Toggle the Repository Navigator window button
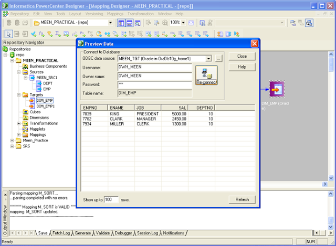Screen dimensions: 336x246 (121, 23)
